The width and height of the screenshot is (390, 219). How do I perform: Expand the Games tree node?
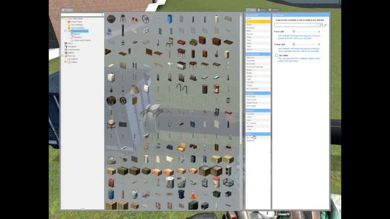[x=66, y=62]
